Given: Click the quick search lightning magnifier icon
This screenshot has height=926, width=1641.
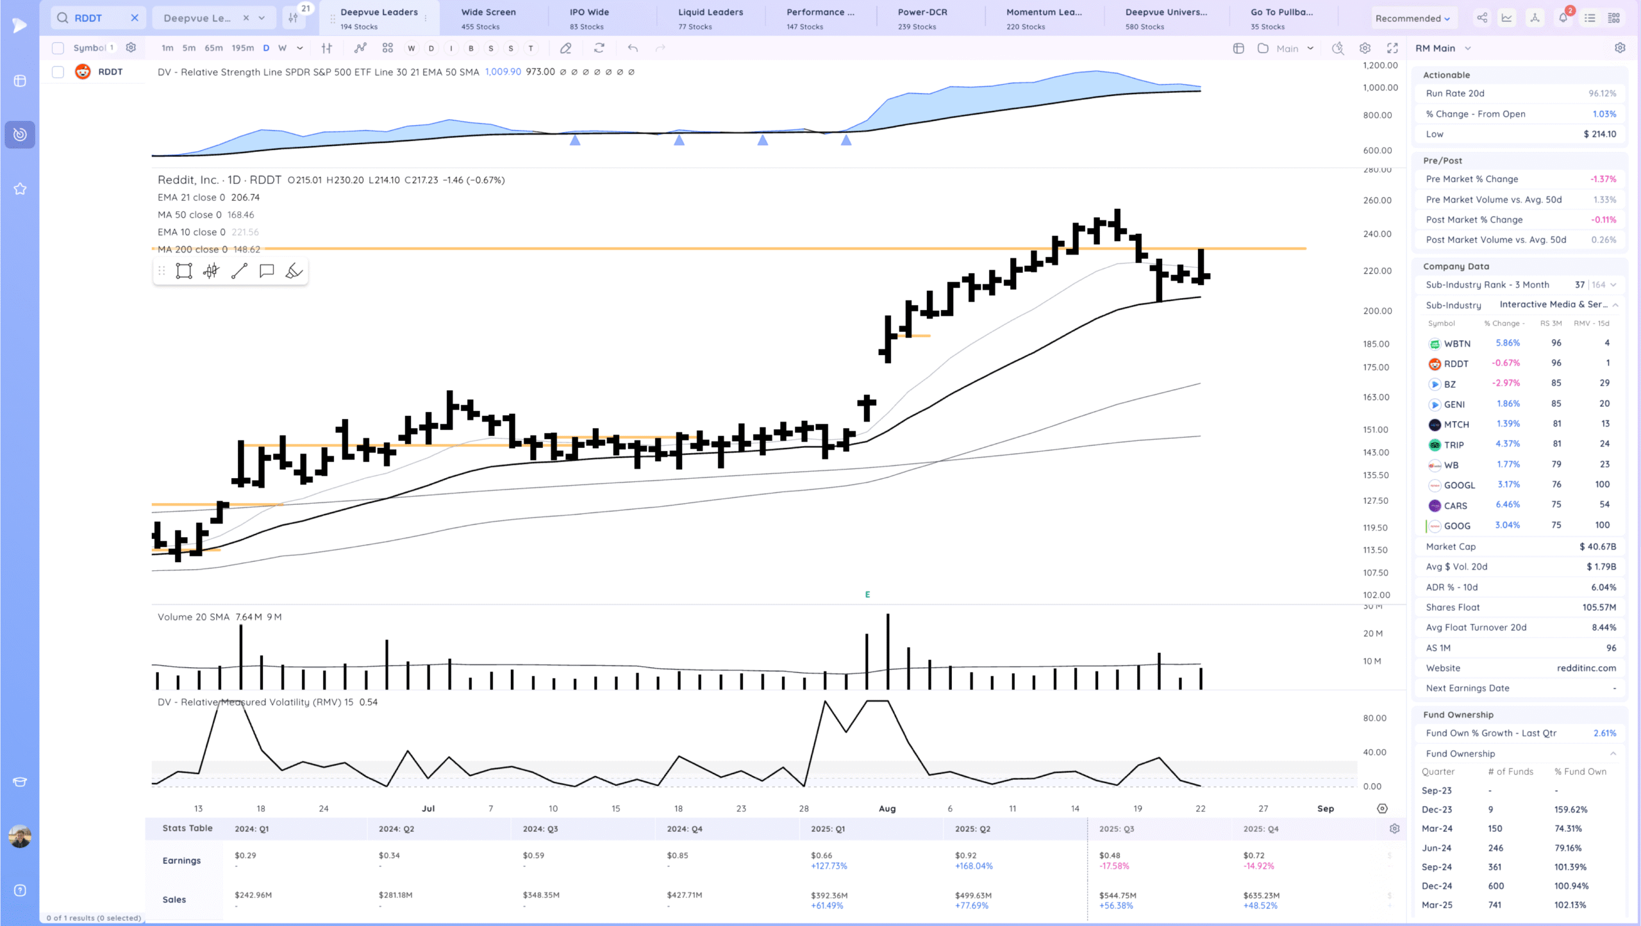Looking at the screenshot, I should coord(1338,48).
